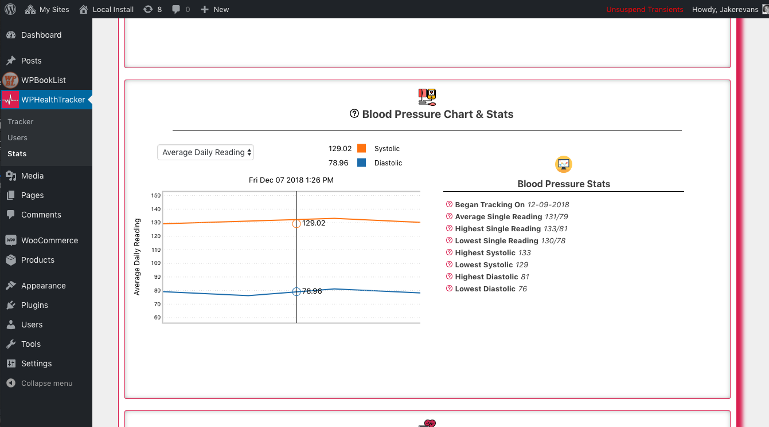Click the WPHealthTracker heartbeat icon
769x427 pixels.
(10, 100)
